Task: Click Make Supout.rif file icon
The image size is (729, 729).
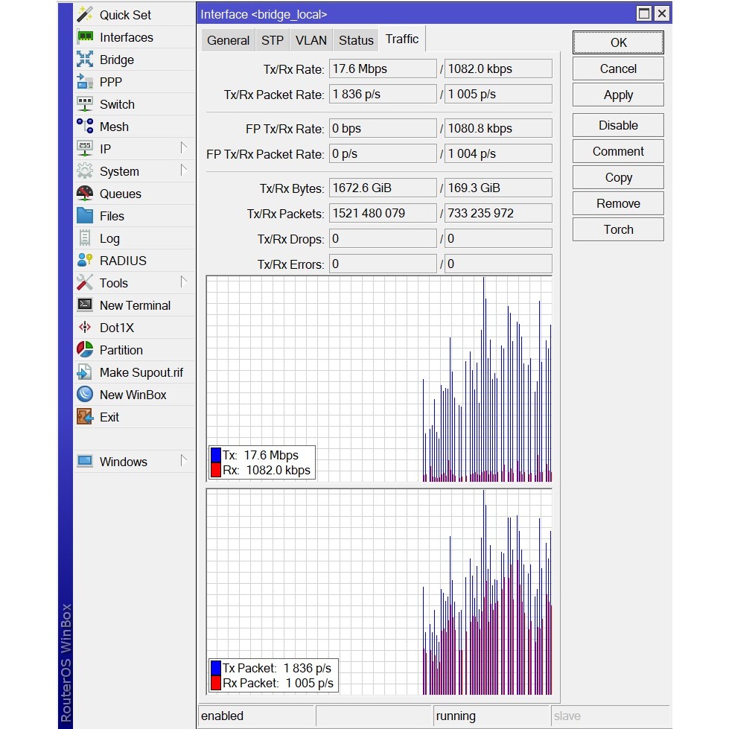Action: pos(85,372)
